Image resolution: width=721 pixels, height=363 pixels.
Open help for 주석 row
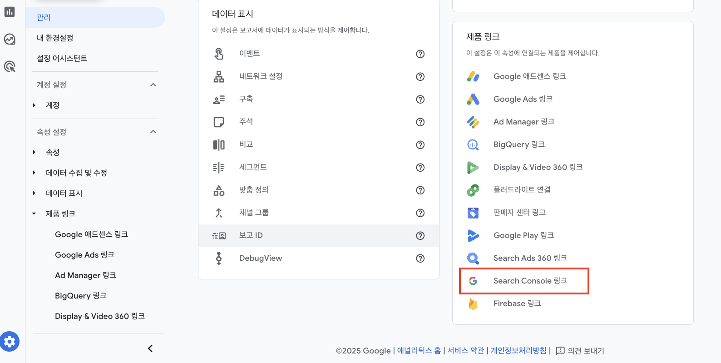click(x=420, y=122)
